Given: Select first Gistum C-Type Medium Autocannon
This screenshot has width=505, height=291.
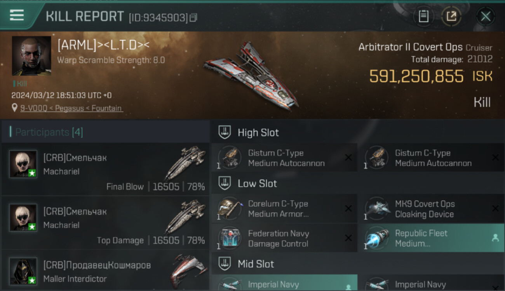Looking at the screenshot, I should point(284,158).
